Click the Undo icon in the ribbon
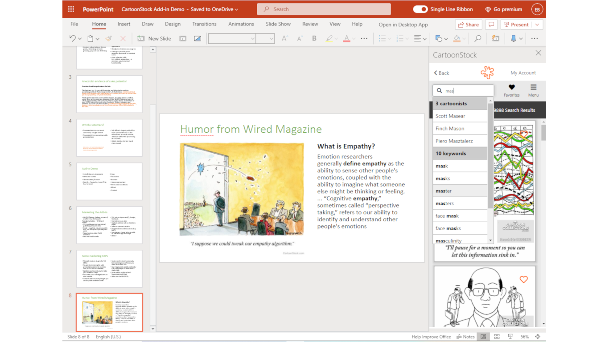The width and height of the screenshot is (609, 342). pos(73,39)
